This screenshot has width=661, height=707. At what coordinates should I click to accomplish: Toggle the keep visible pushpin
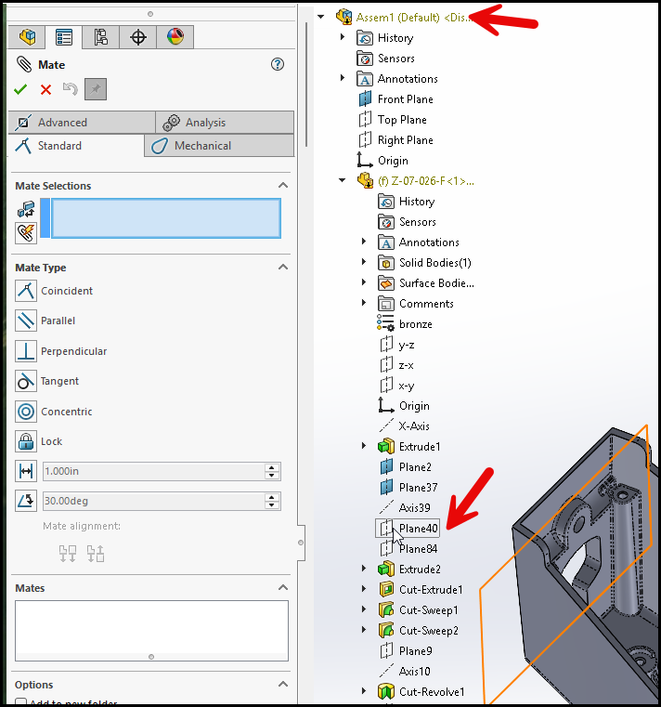(96, 89)
